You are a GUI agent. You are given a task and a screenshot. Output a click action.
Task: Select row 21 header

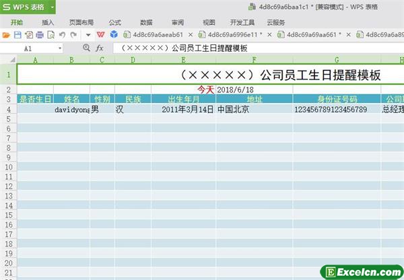point(9,273)
